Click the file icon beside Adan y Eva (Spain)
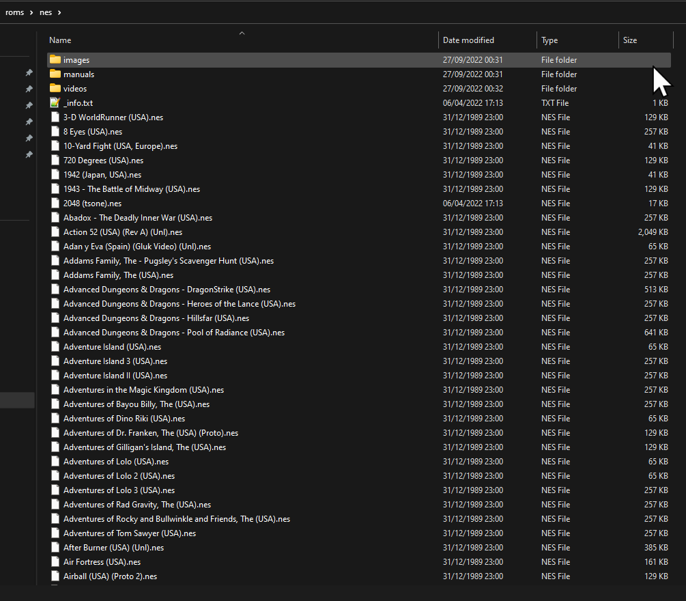Screen dimensions: 686x601 (55, 246)
